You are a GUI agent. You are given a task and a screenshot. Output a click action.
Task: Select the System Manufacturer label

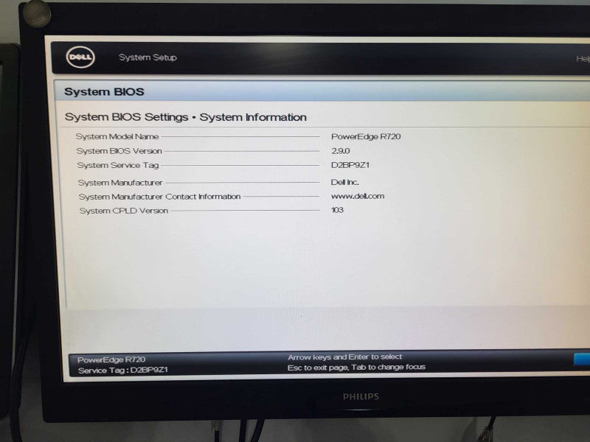coord(120,183)
